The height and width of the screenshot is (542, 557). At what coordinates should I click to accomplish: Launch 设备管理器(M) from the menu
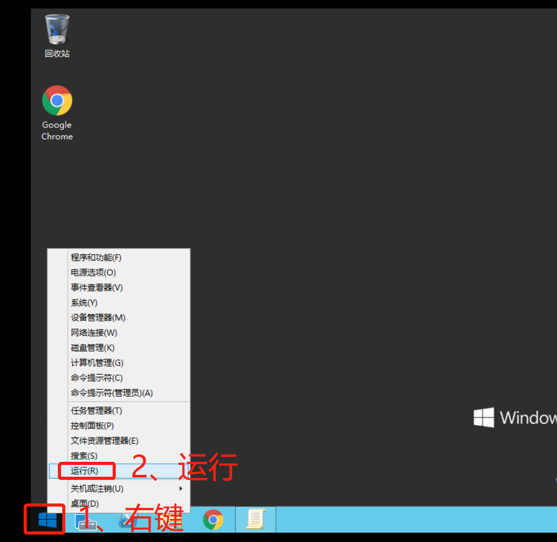(x=98, y=318)
